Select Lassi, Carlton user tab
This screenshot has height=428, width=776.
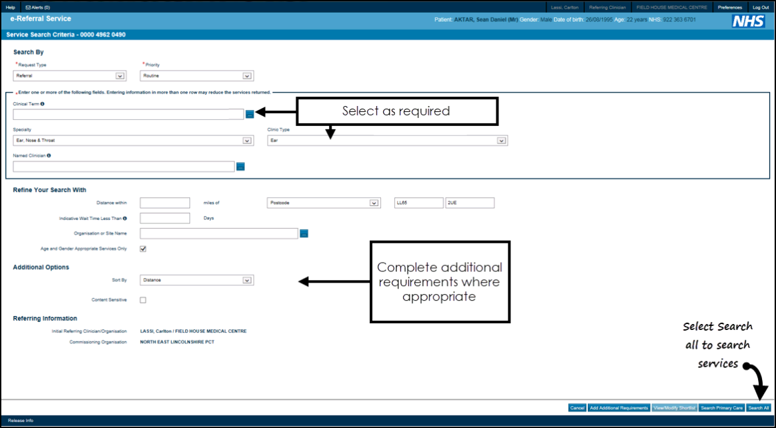564,7
